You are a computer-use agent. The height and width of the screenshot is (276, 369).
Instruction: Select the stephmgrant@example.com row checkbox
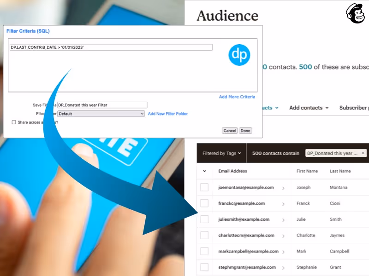click(x=204, y=267)
